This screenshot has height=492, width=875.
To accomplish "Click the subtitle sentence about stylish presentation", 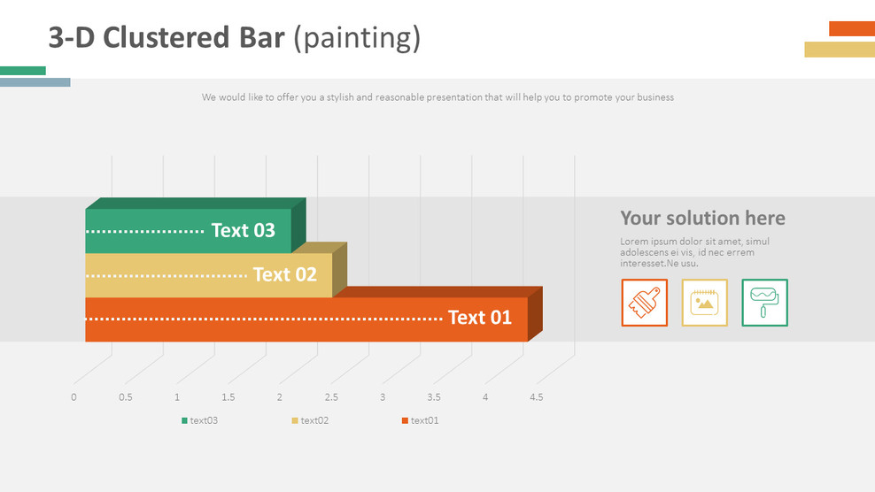I will click(x=437, y=97).
